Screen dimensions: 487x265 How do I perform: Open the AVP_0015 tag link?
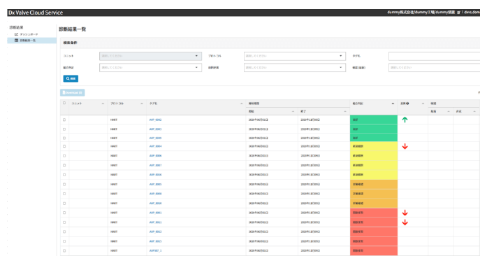tap(155, 241)
